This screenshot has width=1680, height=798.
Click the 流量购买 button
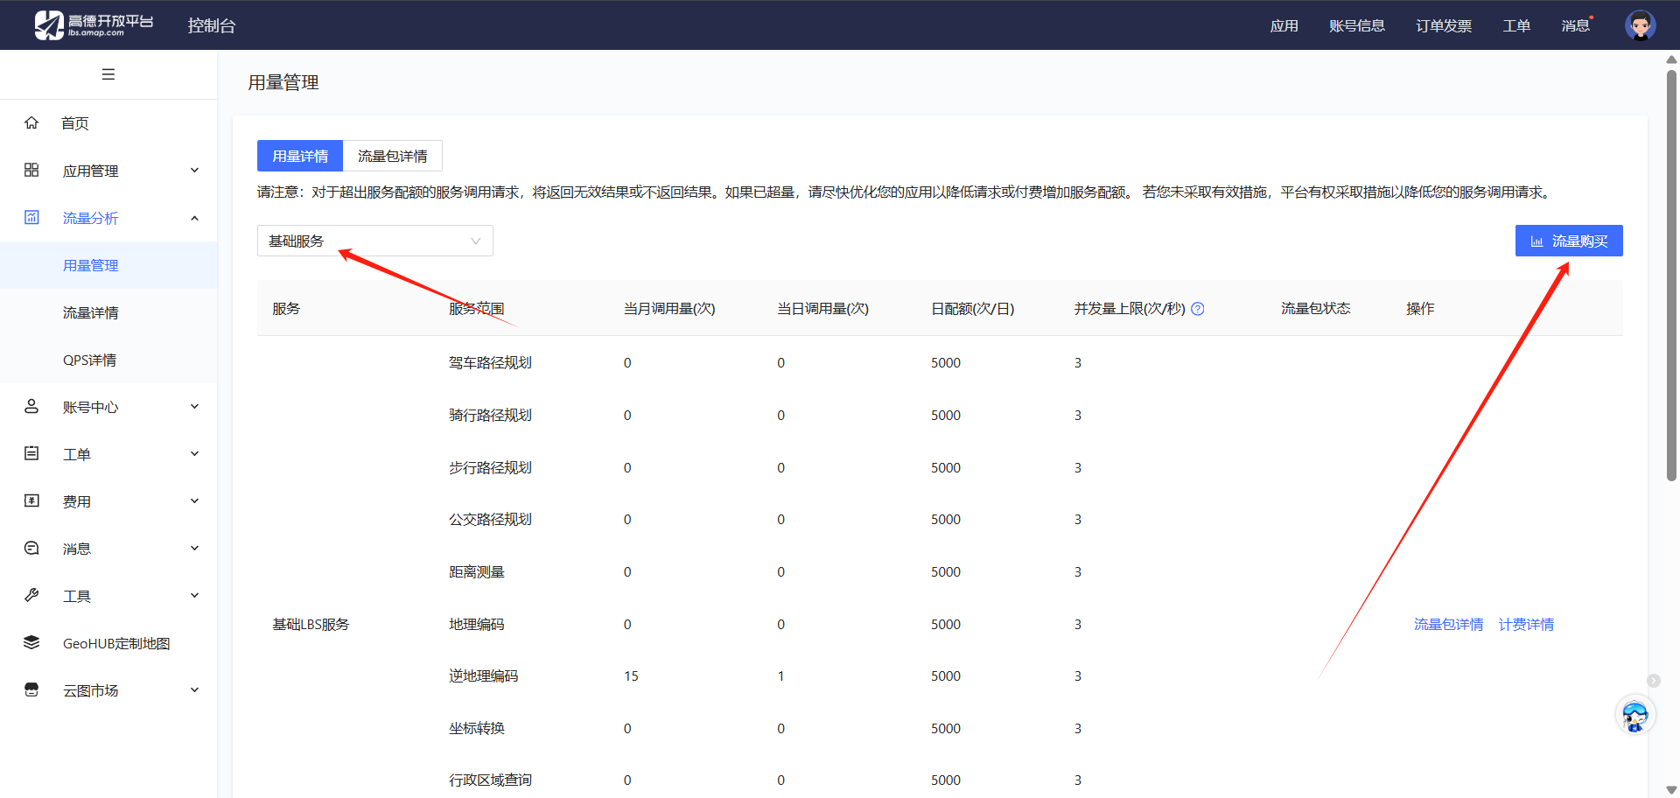click(x=1568, y=241)
